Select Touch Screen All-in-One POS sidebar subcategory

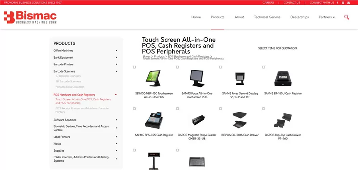coord(83,101)
